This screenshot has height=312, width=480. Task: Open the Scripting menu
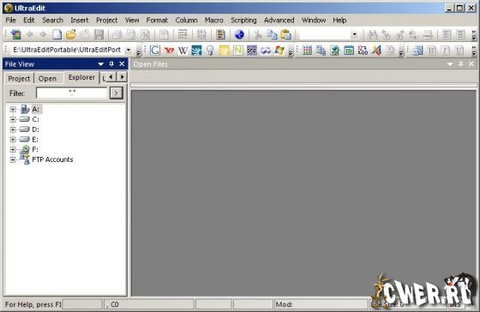243,21
